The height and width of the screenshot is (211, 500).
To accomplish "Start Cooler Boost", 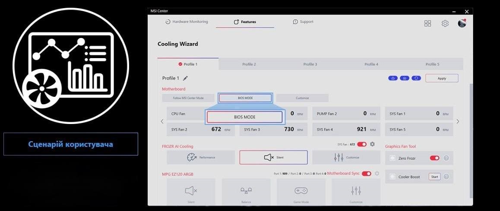I will [x=434, y=177].
